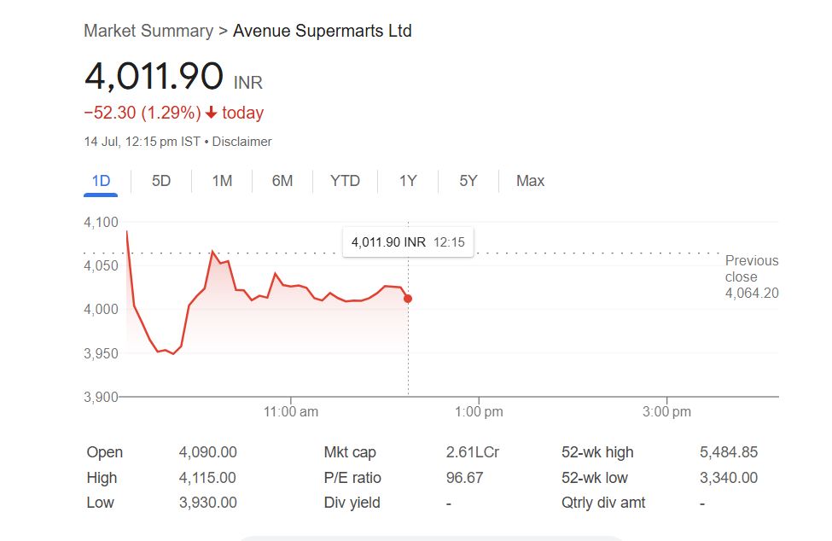Click the P/E ratio value 96.67
This screenshot has width=832, height=541.
[x=464, y=478]
